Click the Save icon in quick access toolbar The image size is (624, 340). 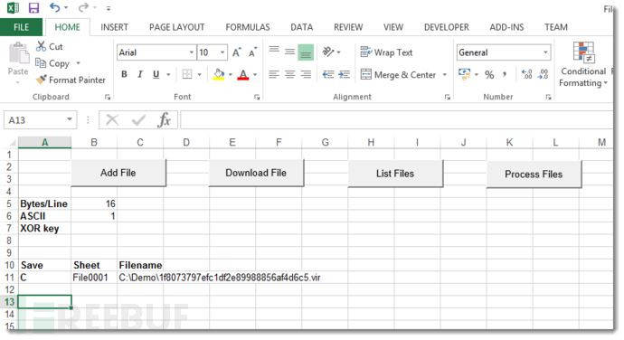[33, 8]
